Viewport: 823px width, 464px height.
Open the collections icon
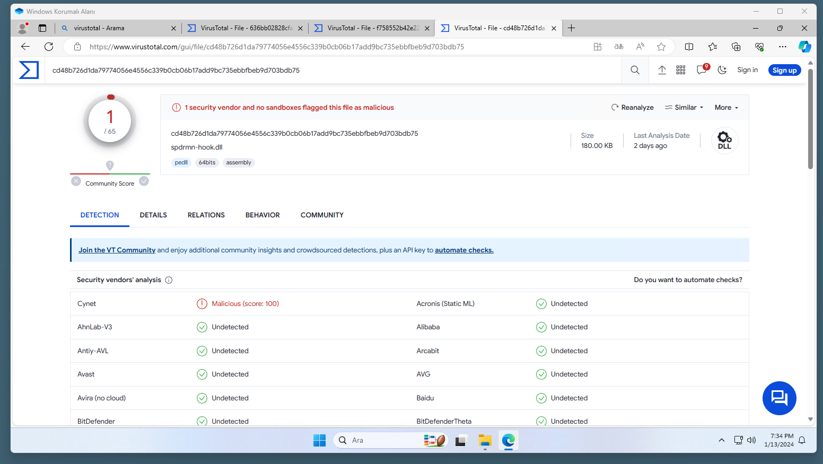736,47
